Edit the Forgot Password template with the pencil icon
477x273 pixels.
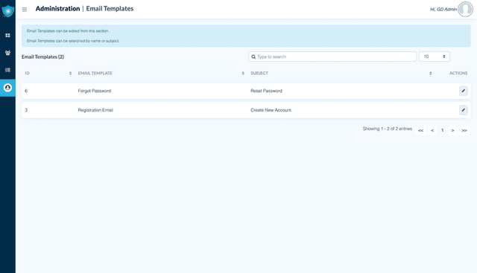click(x=464, y=91)
